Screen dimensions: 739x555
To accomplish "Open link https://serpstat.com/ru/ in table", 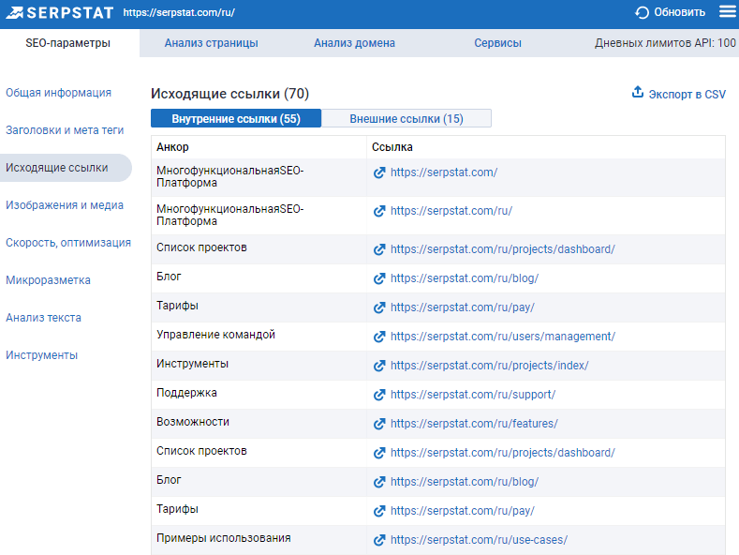I will pos(451,211).
